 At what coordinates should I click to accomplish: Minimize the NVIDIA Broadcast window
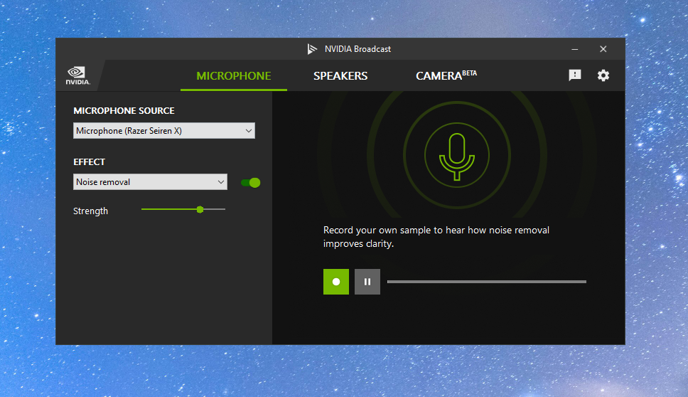(x=575, y=49)
